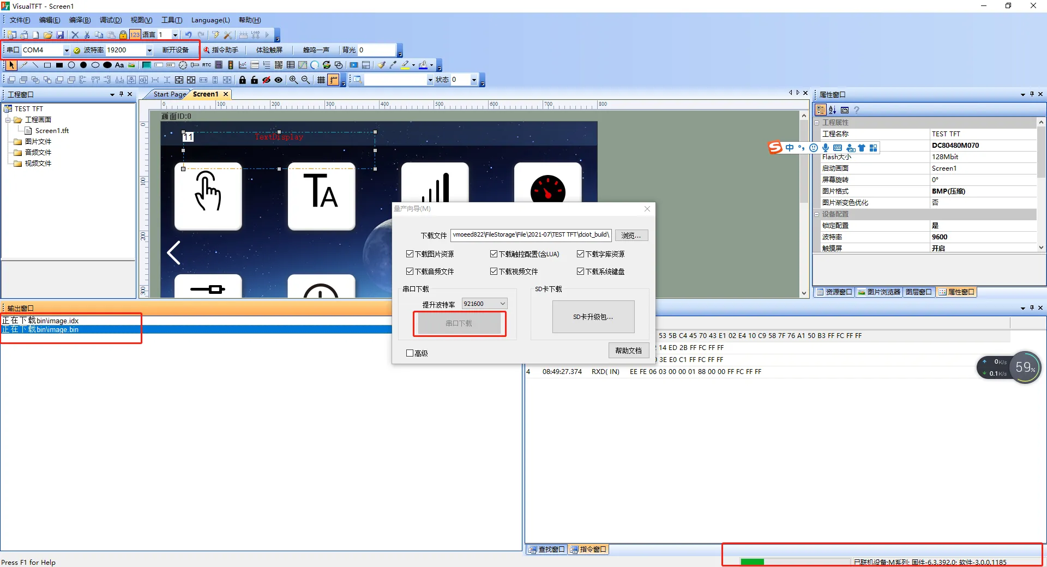The width and height of the screenshot is (1047, 567).
Task: Select the Aa text control tool
Action: point(119,65)
